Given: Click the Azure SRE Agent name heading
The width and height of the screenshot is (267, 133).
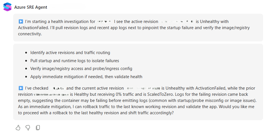Looking at the screenshot, I should [x=31, y=7].
